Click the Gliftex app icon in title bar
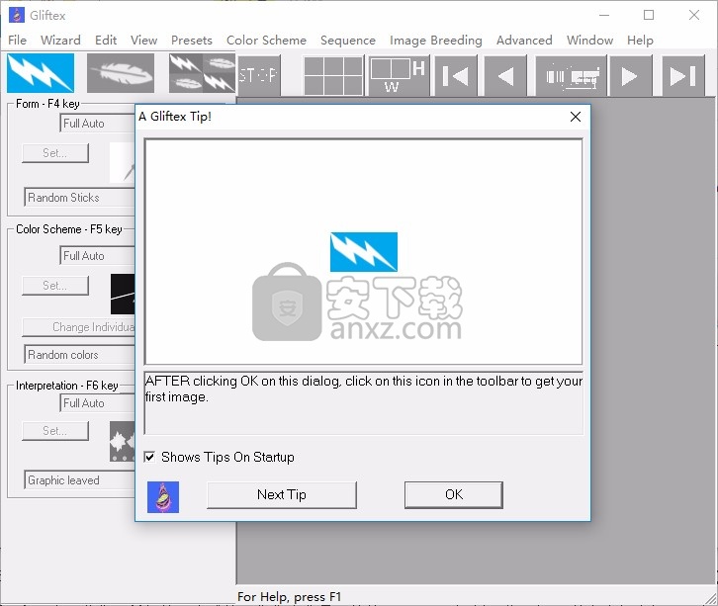718x606 pixels. [x=17, y=15]
